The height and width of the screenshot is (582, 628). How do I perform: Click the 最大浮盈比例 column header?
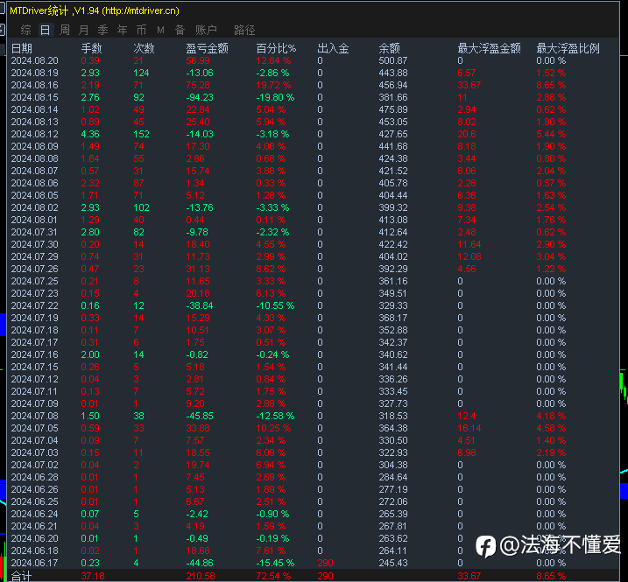tap(568, 48)
